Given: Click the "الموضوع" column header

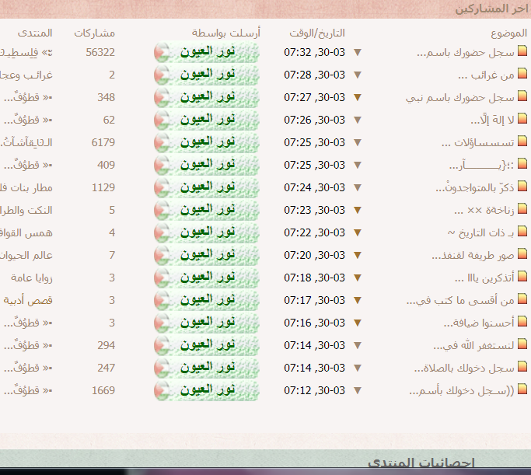Looking at the screenshot, I should click(509, 33).
